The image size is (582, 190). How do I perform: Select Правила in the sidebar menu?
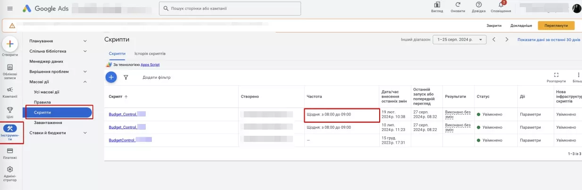click(x=42, y=102)
